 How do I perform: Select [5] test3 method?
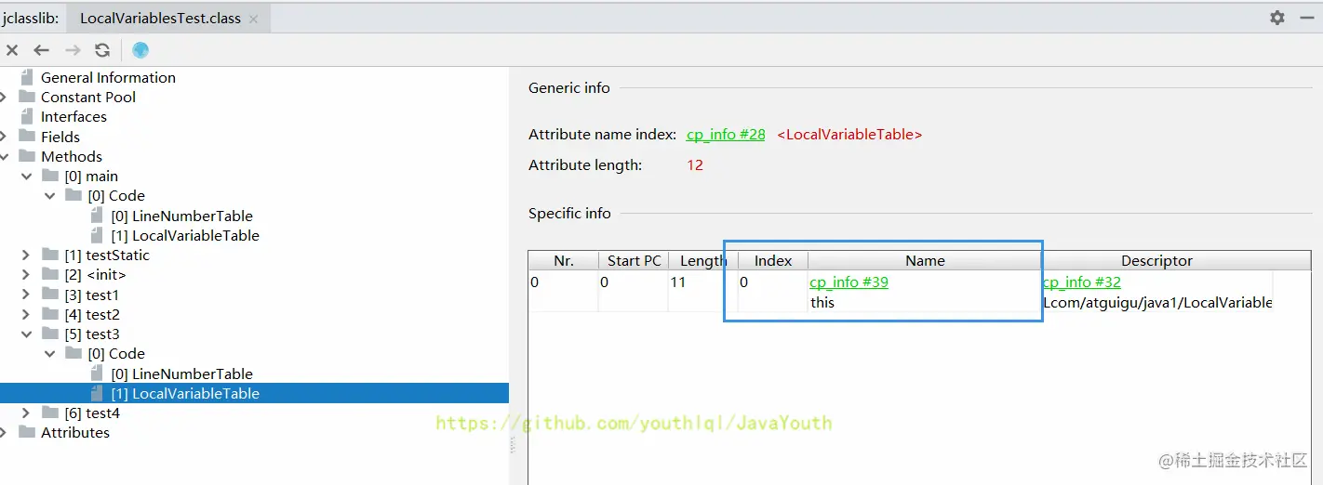point(92,334)
